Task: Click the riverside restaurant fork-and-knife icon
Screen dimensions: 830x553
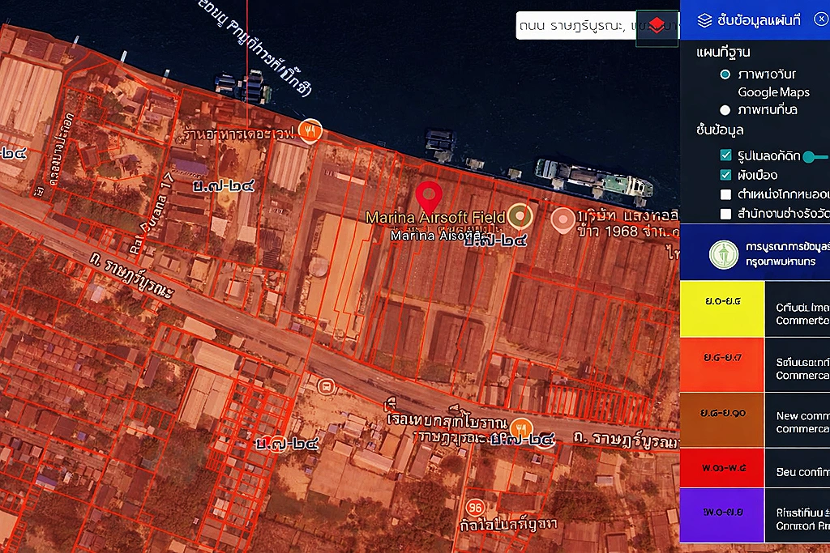Action: click(310, 130)
